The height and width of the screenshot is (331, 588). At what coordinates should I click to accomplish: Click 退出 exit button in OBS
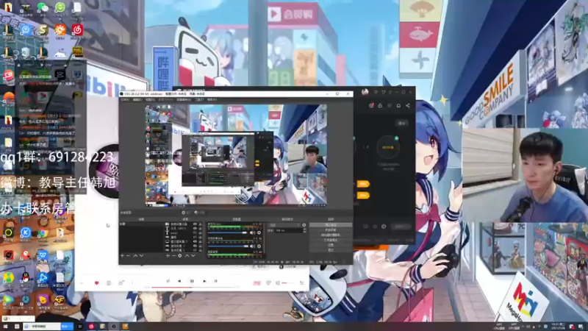[330, 249]
